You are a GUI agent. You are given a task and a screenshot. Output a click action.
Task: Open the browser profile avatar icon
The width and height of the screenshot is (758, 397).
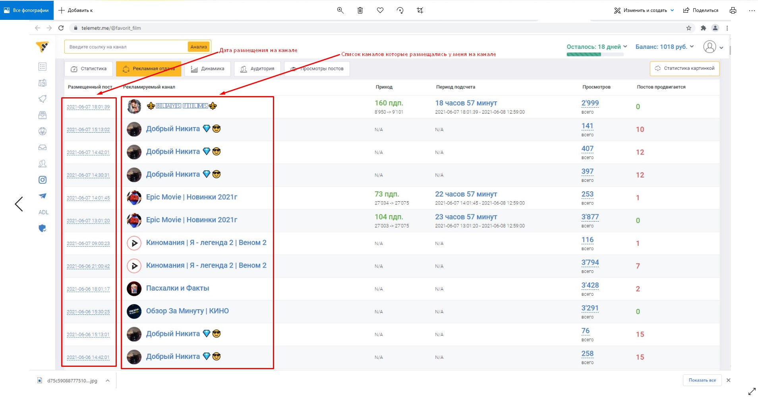tap(715, 28)
